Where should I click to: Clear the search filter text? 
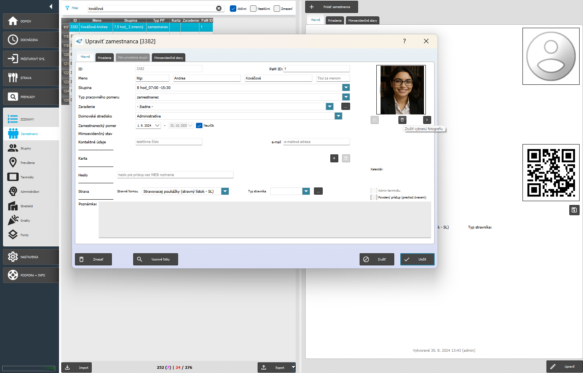coord(219,8)
